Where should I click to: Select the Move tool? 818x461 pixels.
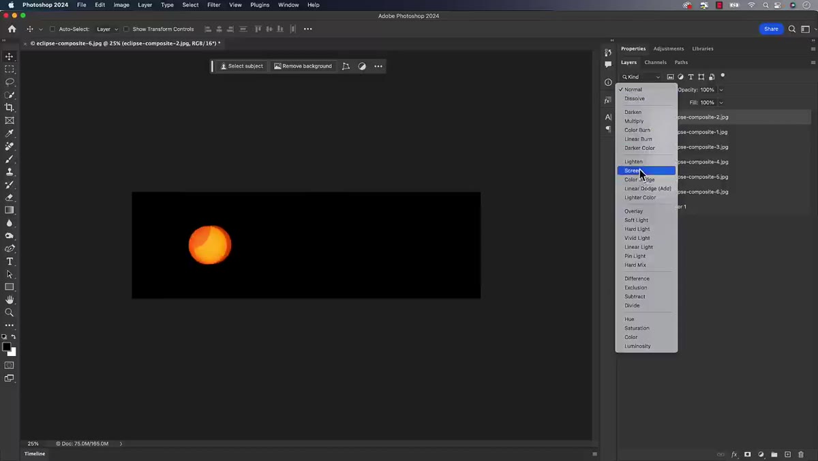point(10,57)
